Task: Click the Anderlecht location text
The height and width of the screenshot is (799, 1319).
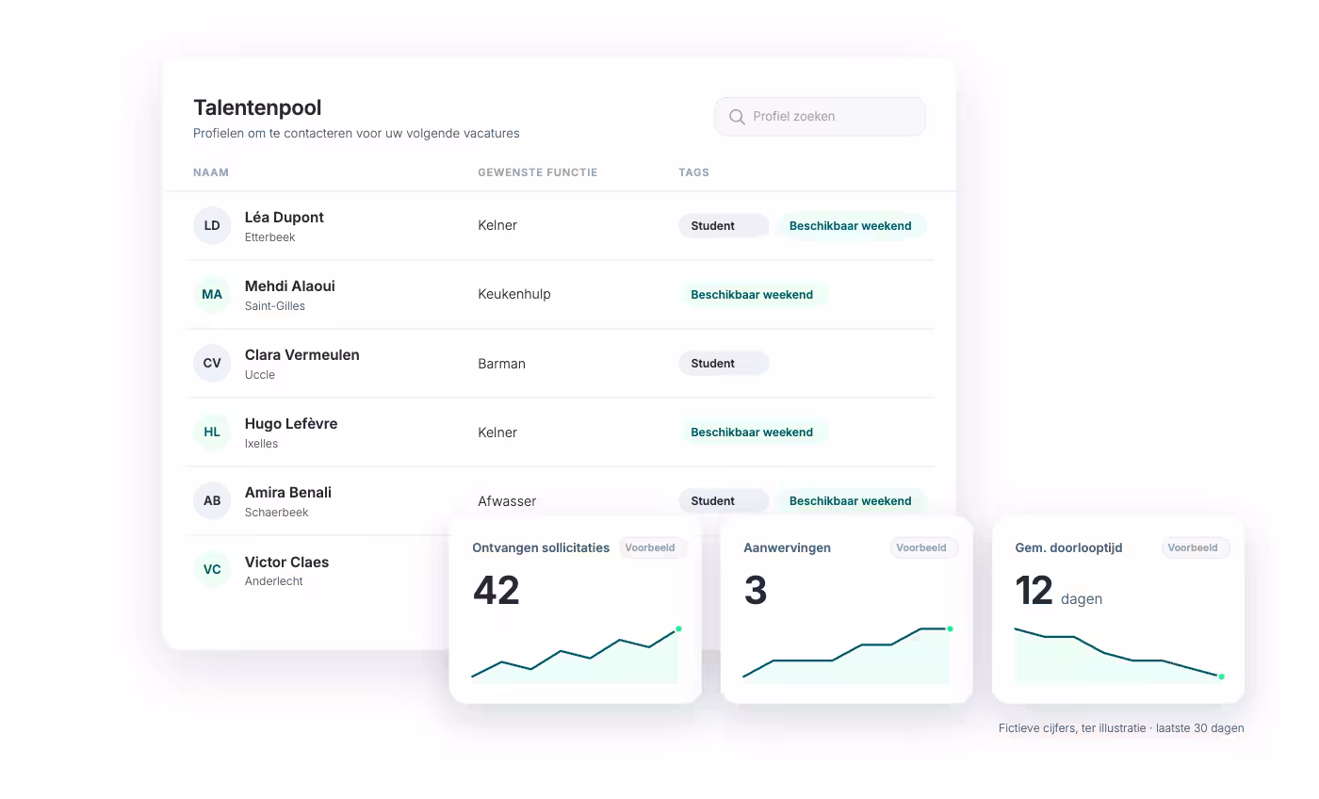Action: [x=274, y=581]
